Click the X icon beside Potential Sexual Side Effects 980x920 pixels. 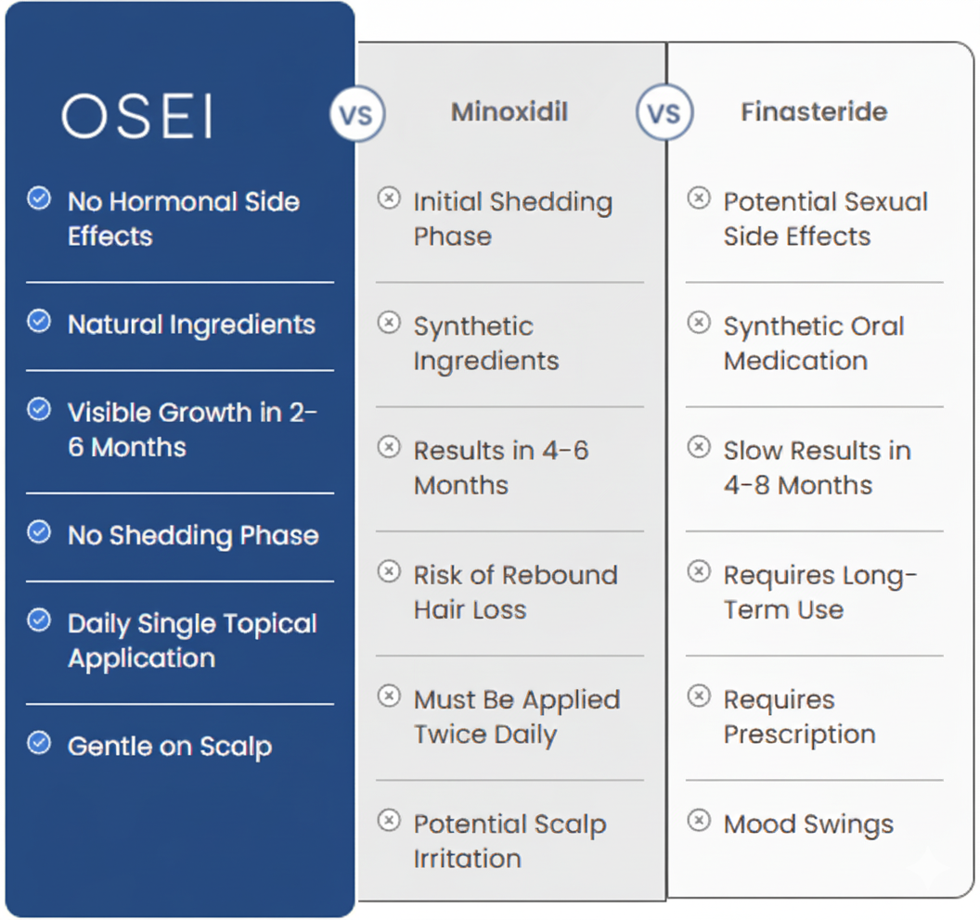699,198
